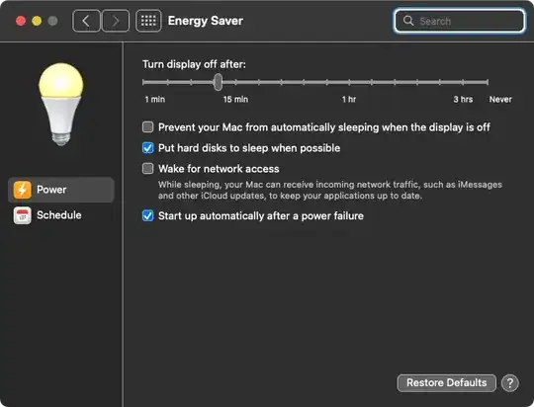Click the "Turn display off after:" label

tap(194, 64)
